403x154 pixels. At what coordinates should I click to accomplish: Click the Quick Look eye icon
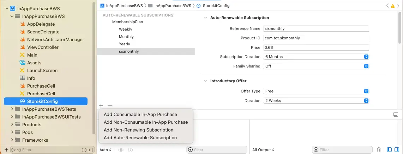(x=121, y=150)
